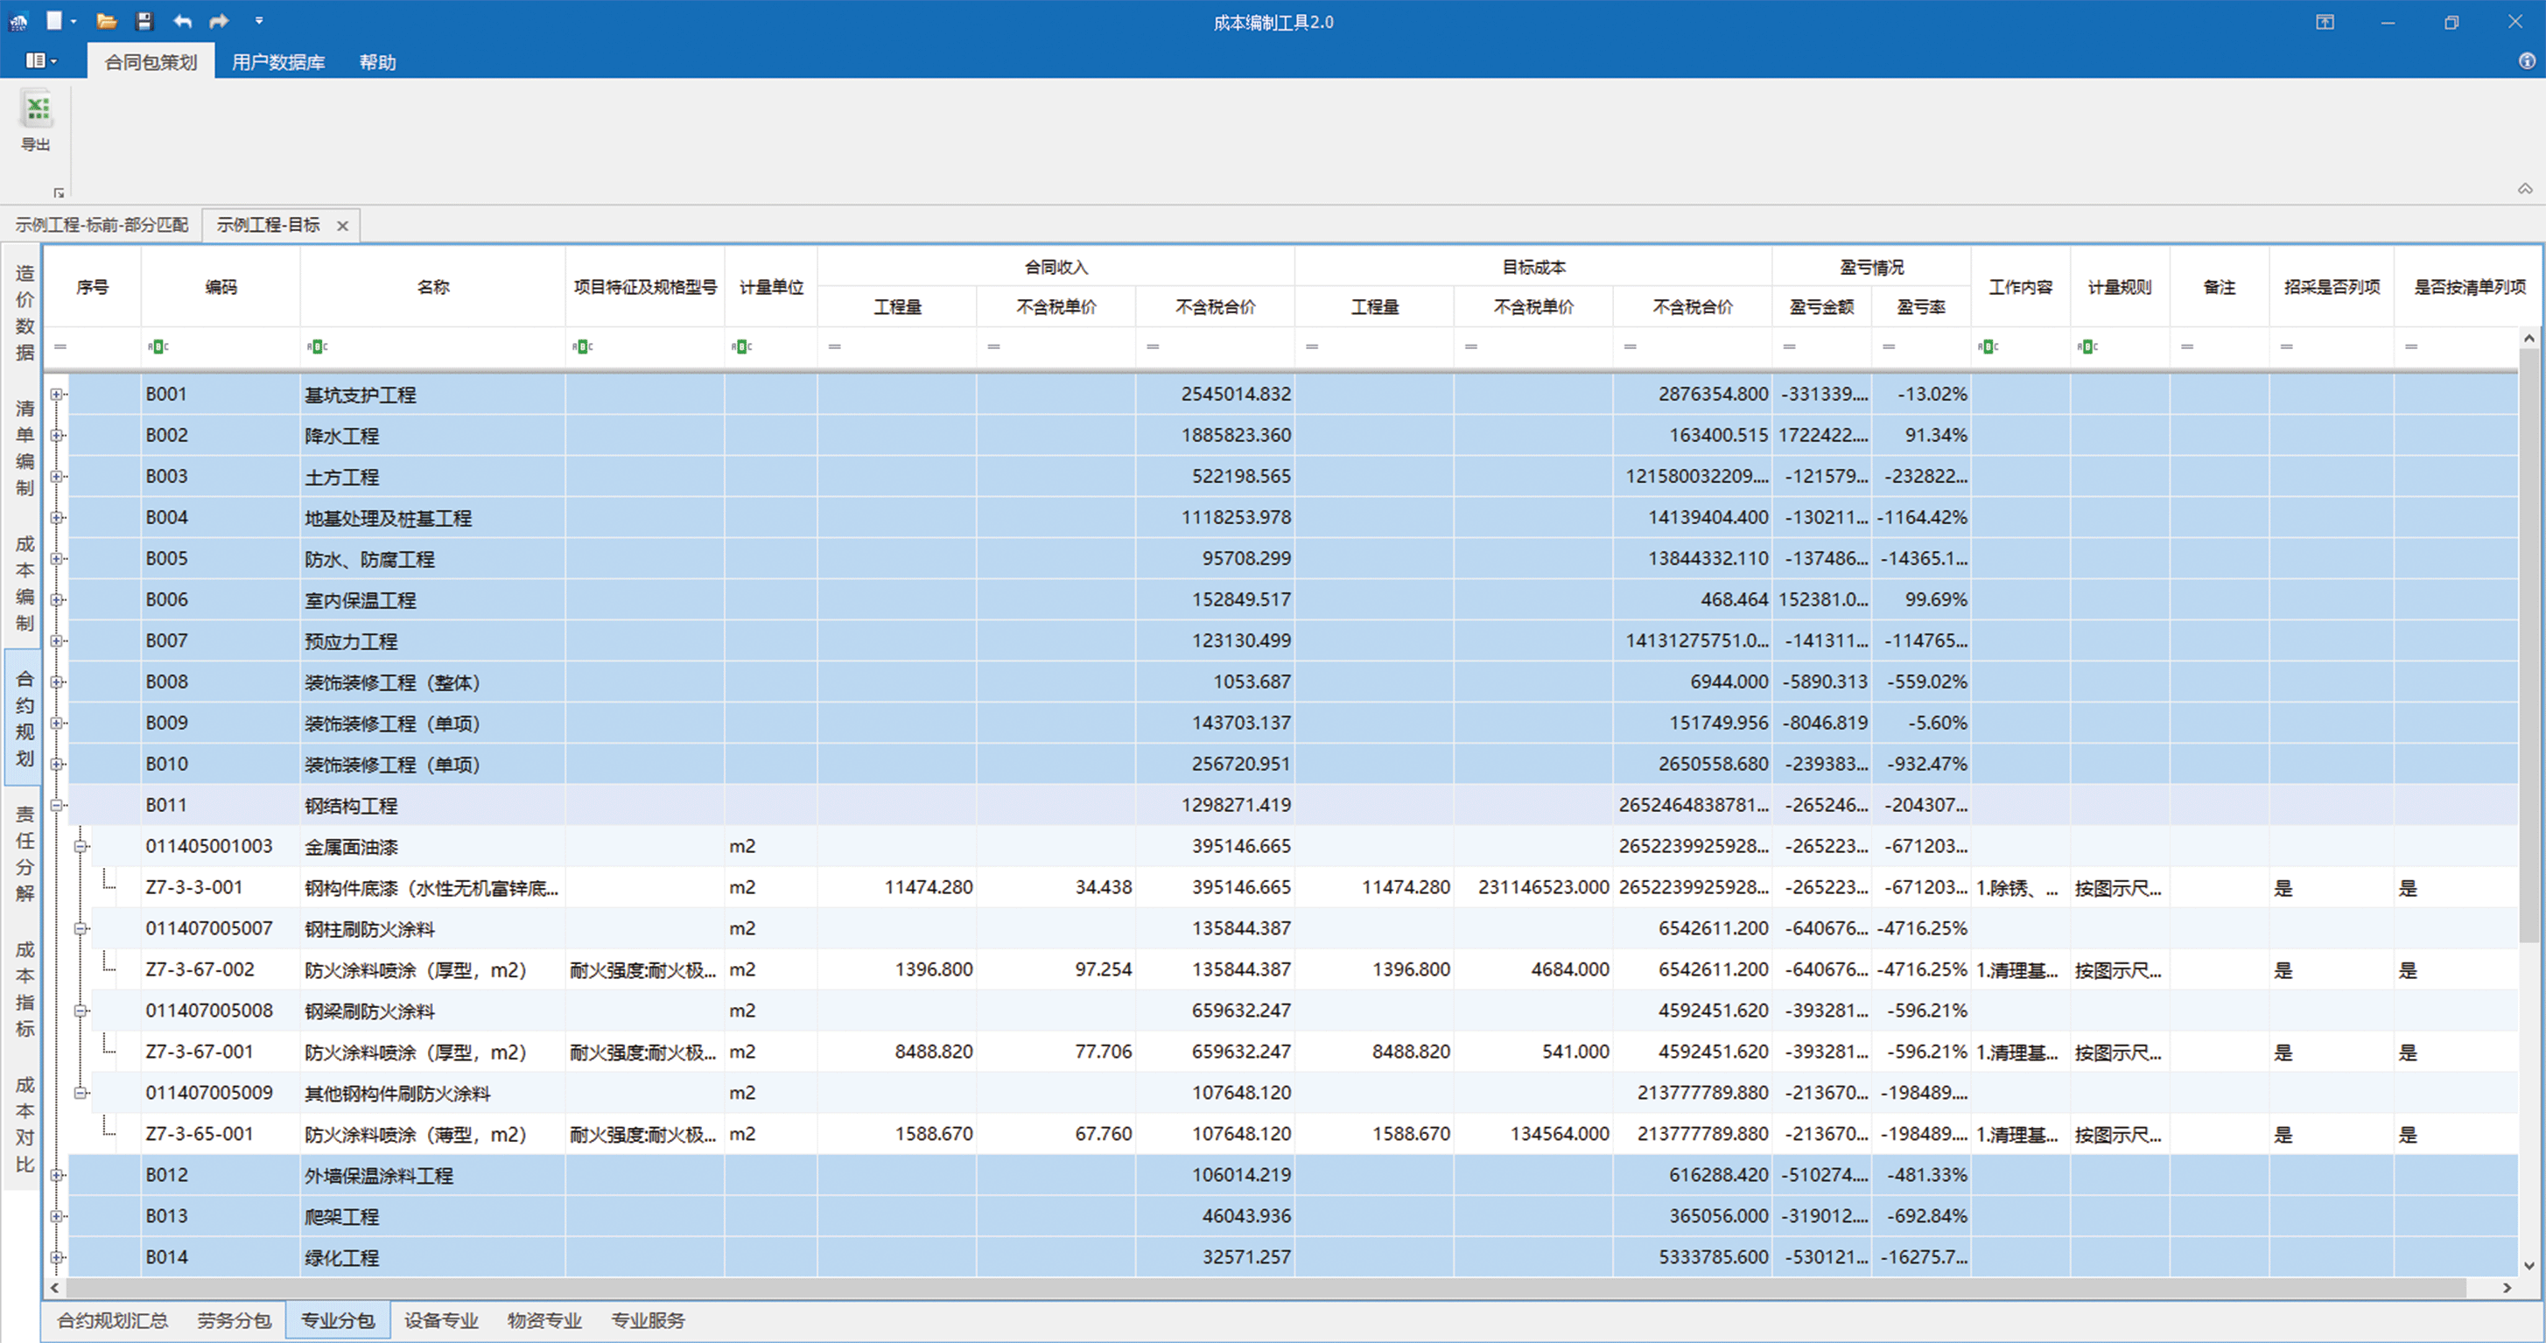The height and width of the screenshot is (1343, 2546).
Task: Click the horizontal scrollbar right arrow
Action: [2507, 1288]
